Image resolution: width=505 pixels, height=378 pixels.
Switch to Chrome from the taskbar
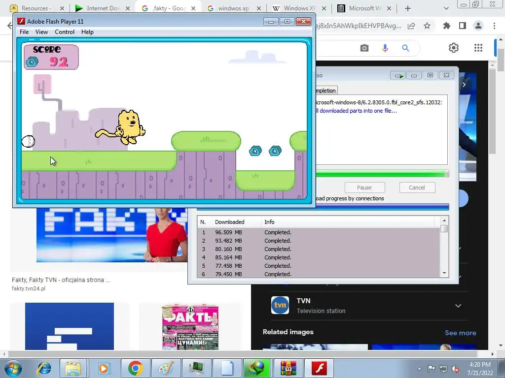[x=135, y=368]
